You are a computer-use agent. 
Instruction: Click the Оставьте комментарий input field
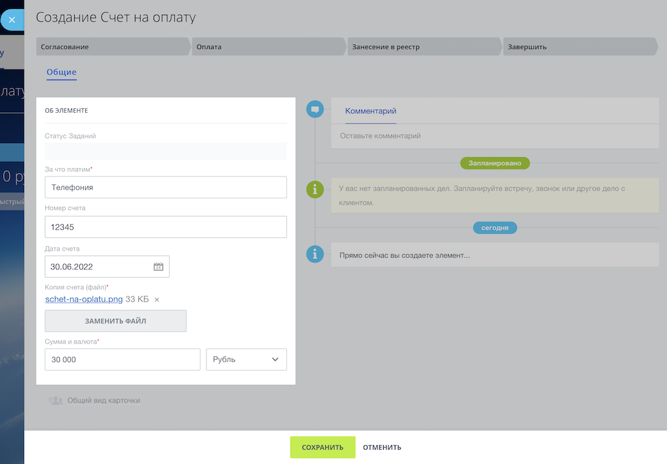495,136
